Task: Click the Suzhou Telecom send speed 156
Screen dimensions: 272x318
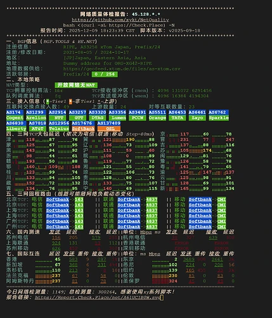Action: tap(56, 238)
